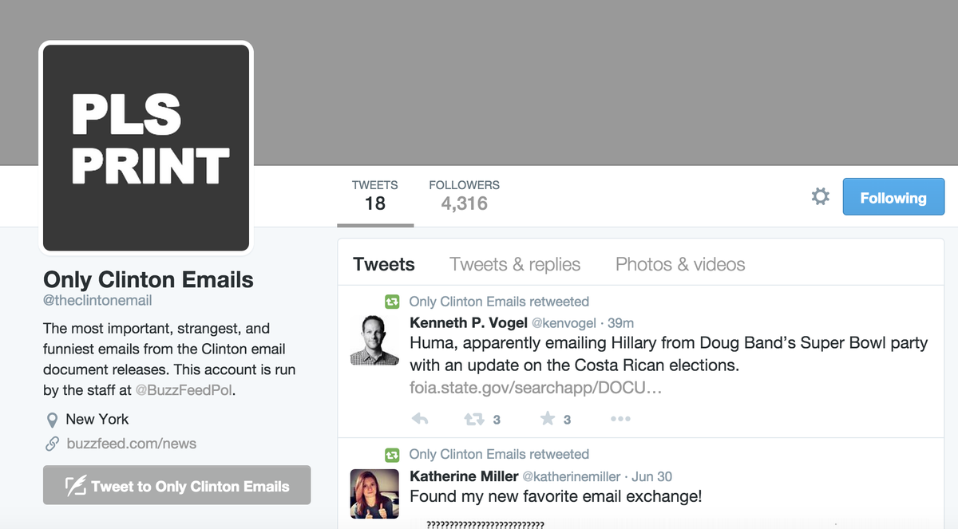View the Tweets count of 18

[375, 195]
